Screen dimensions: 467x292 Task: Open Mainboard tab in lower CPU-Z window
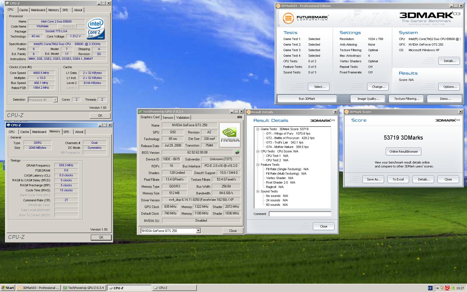pos(39,132)
